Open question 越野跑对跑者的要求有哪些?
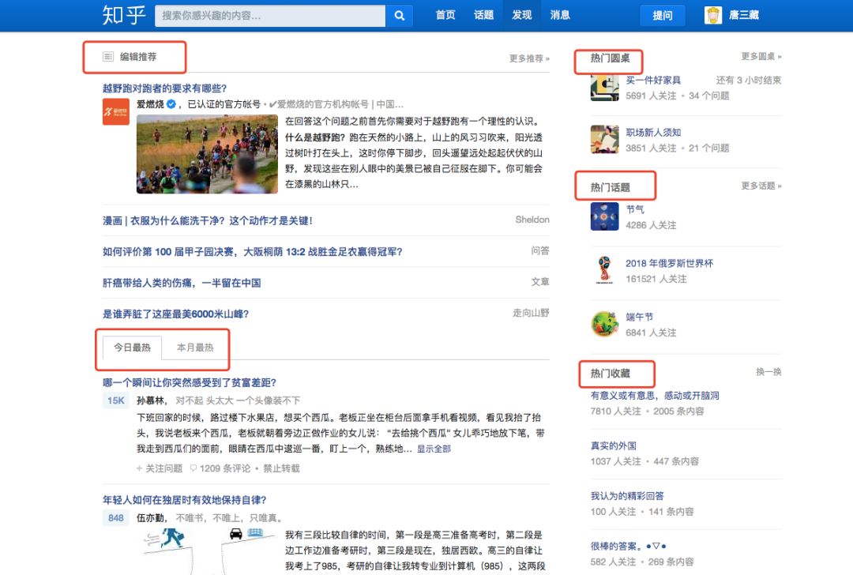This screenshot has height=575, width=853. coord(165,88)
